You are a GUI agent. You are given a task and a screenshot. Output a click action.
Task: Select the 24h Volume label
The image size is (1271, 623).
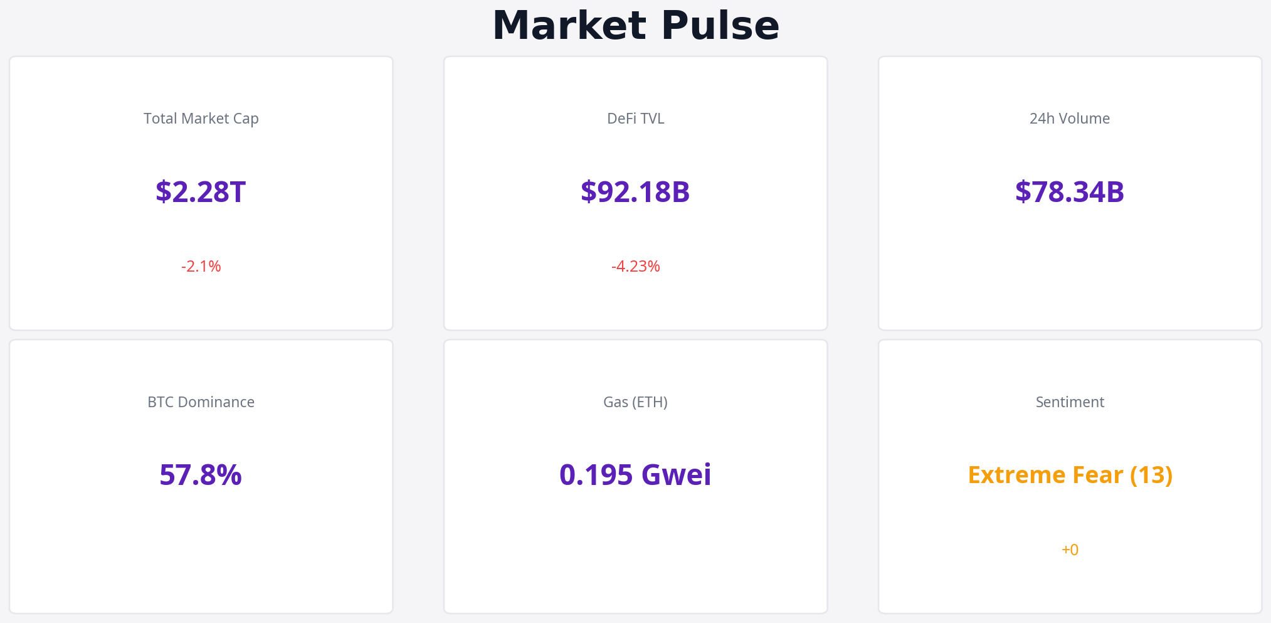point(1069,119)
